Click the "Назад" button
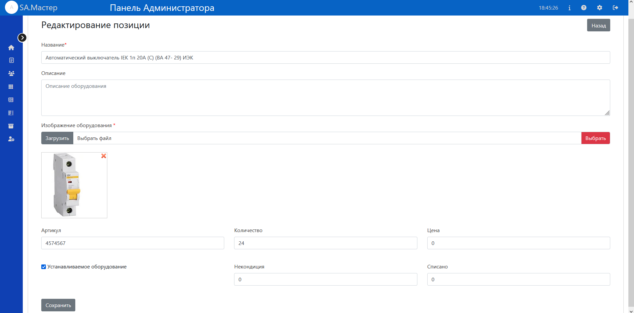 598,25
